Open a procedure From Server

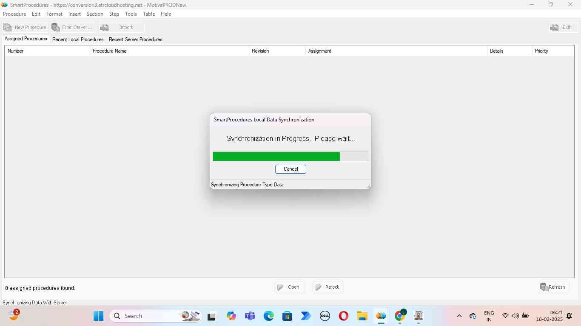73,27
